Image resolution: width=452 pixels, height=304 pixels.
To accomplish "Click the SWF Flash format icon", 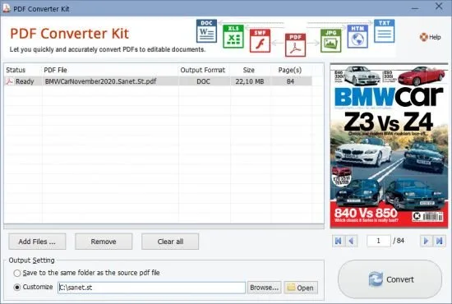I will tap(260, 40).
